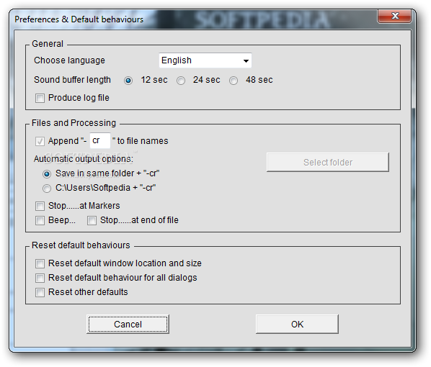Click the Cancel button

point(128,324)
